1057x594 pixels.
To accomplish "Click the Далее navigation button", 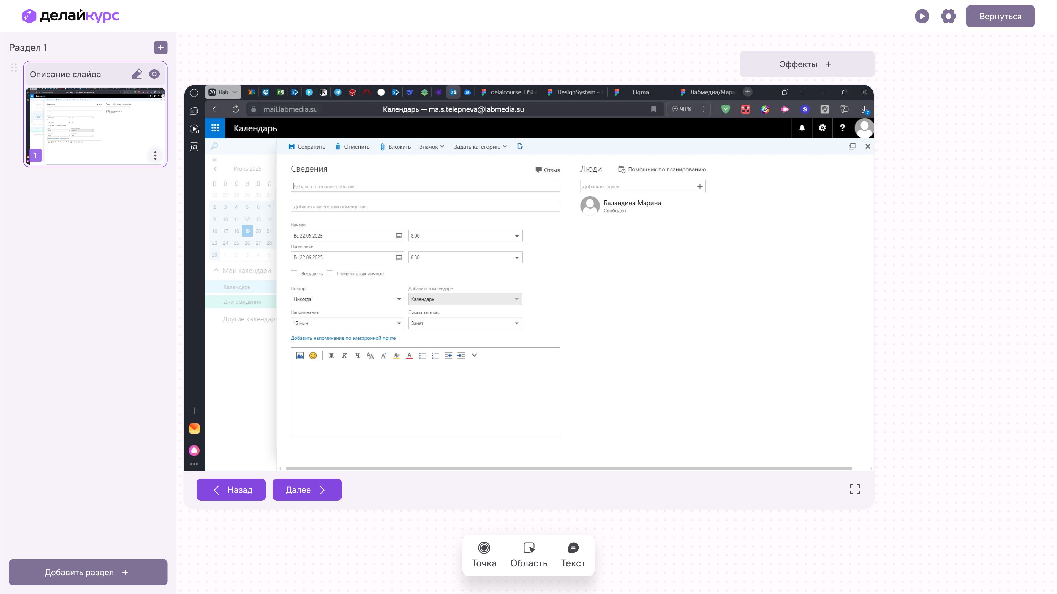I will (x=307, y=490).
